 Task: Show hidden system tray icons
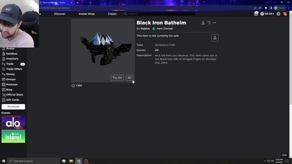(265, 161)
